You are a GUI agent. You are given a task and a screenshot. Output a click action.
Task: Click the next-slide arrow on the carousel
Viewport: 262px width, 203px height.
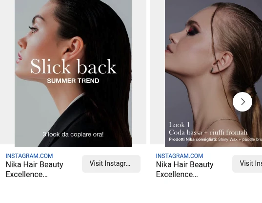click(242, 102)
